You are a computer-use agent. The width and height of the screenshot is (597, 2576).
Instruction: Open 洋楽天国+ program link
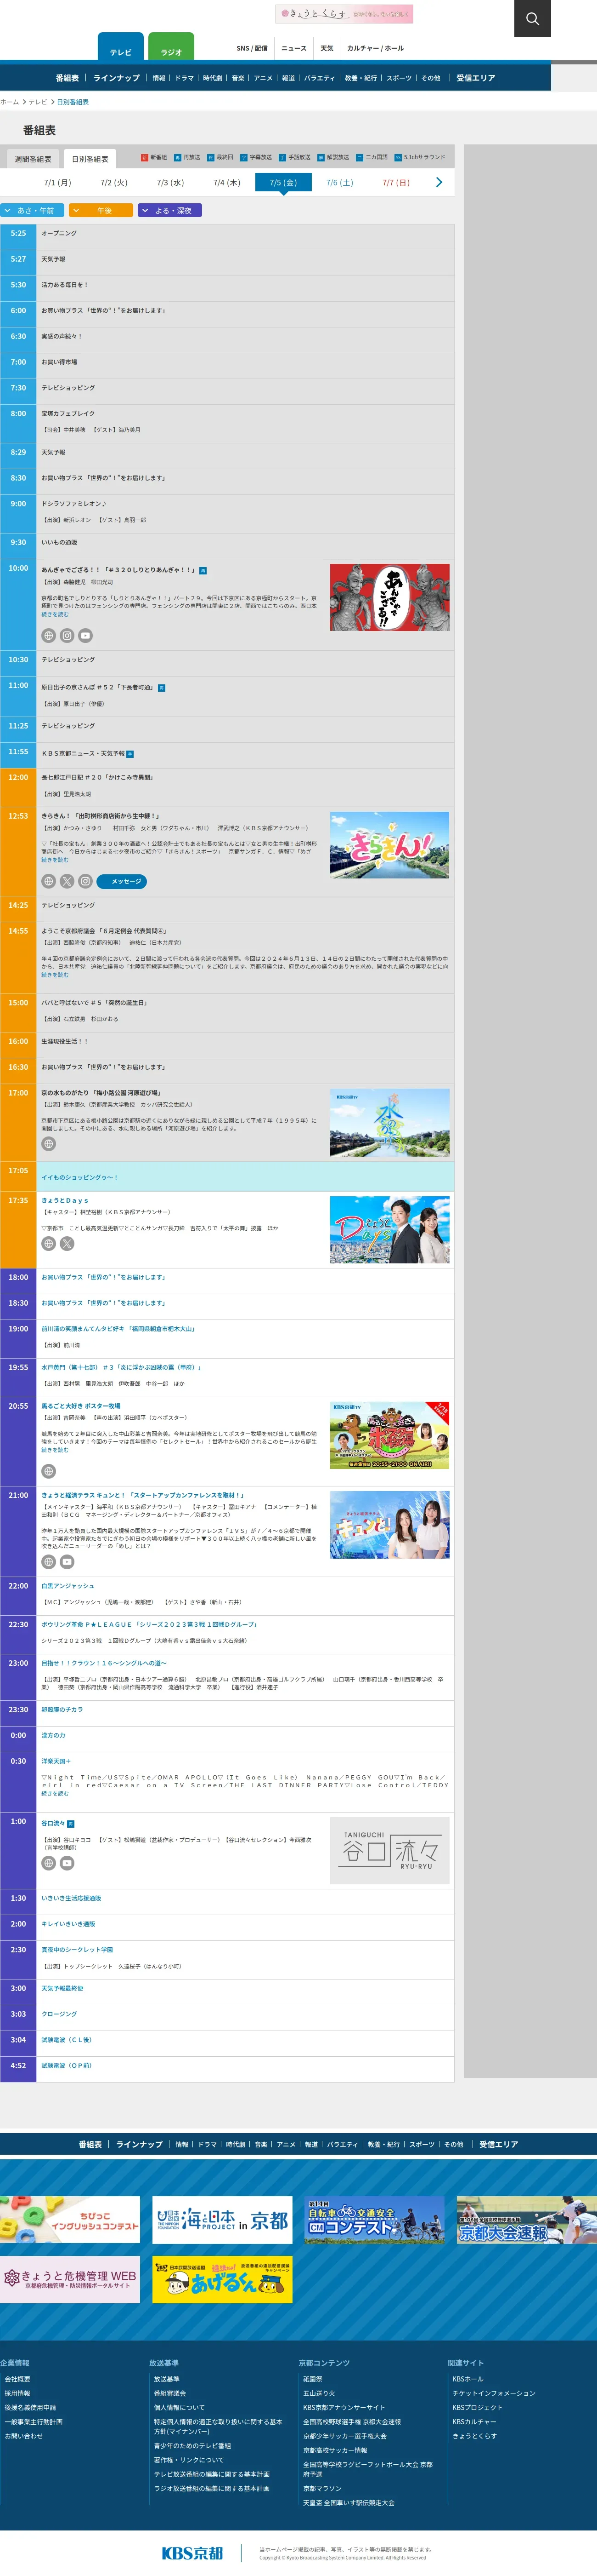point(56,1761)
